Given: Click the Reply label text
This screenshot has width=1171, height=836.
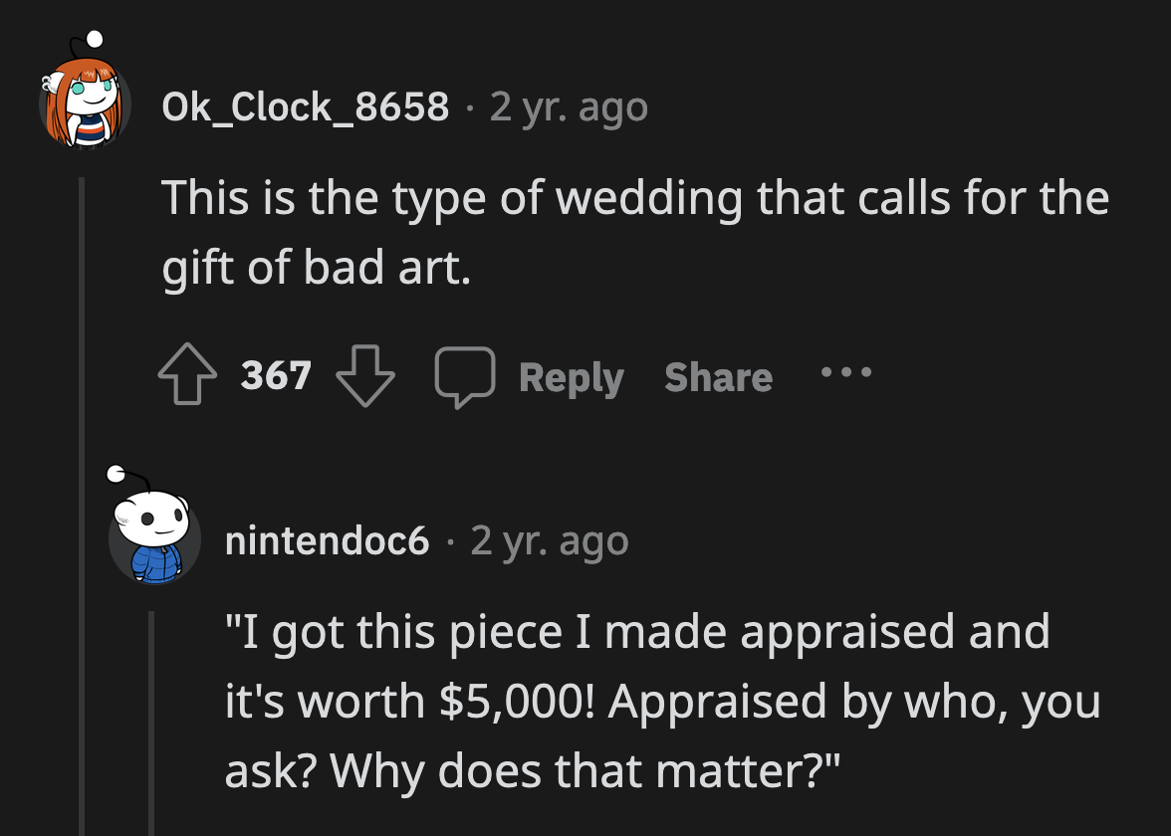Looking at the screenshot, I should 571,378.
